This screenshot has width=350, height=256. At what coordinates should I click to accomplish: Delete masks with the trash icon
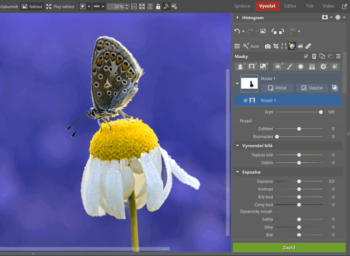pos(314,56)
